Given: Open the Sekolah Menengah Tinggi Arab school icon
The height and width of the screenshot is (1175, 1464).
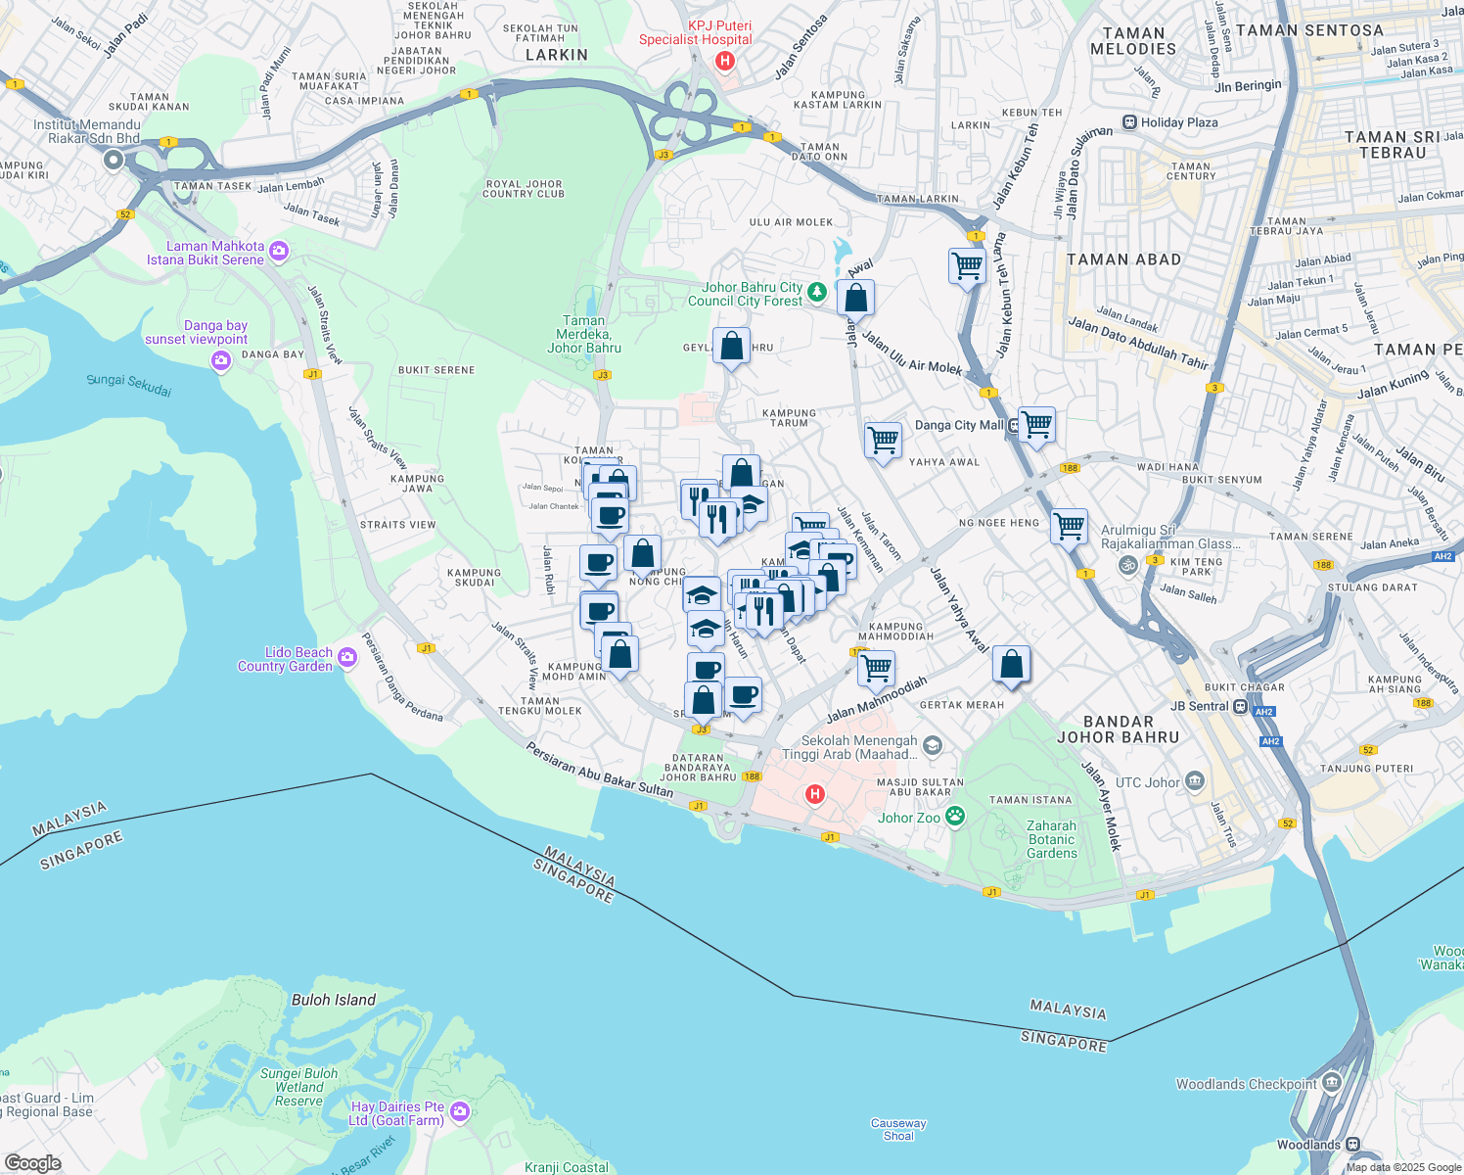Looking at the screenshot, I should [932, 746].
